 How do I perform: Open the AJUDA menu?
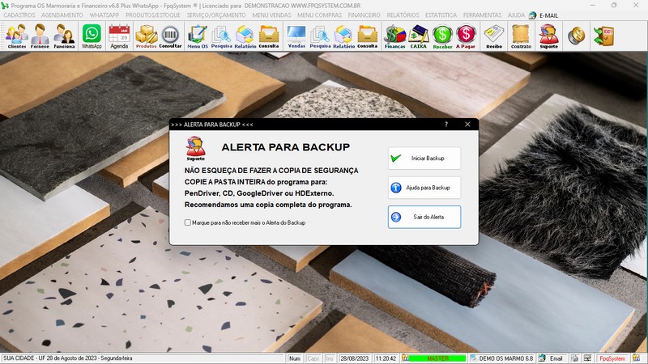pos(516,15)
